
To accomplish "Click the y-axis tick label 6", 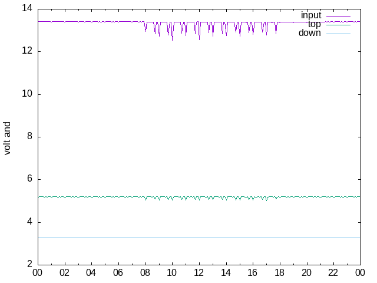I will coord(29,180).
